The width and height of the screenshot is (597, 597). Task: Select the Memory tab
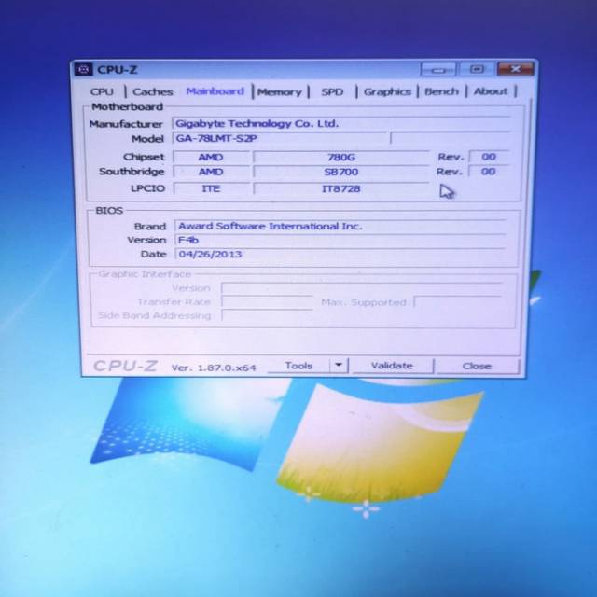(x=279, y=91)
